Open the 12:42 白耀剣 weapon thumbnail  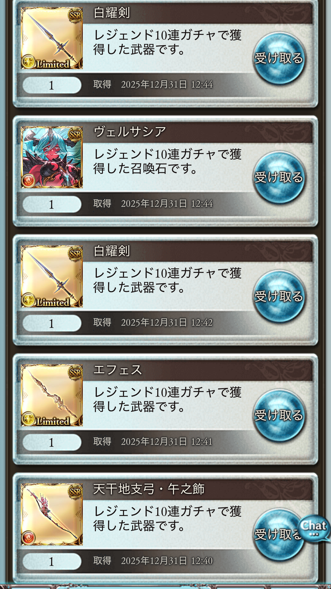tap(52, 276)
